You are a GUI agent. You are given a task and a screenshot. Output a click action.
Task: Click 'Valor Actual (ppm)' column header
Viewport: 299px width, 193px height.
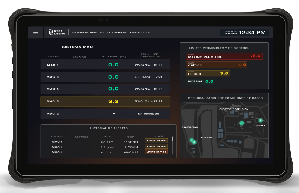114,56
